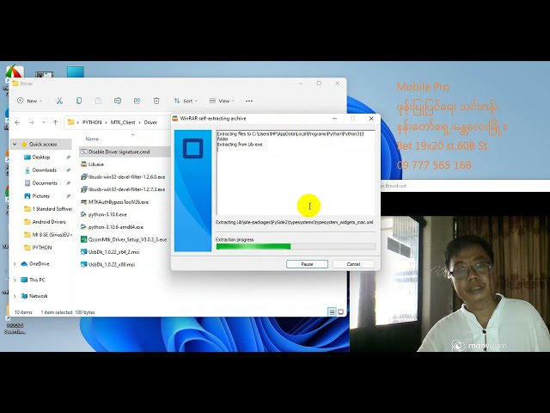550x413 pixels.
Task: Click Cancel in WinRAR extraction dialog
Action: point(353,264)
